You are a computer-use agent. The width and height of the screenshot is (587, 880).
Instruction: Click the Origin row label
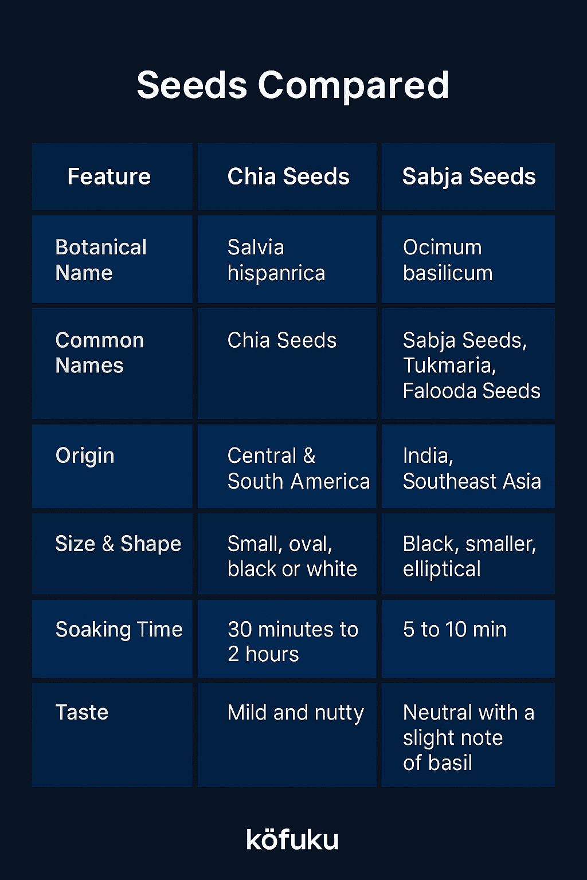click(x=112, y=466)
